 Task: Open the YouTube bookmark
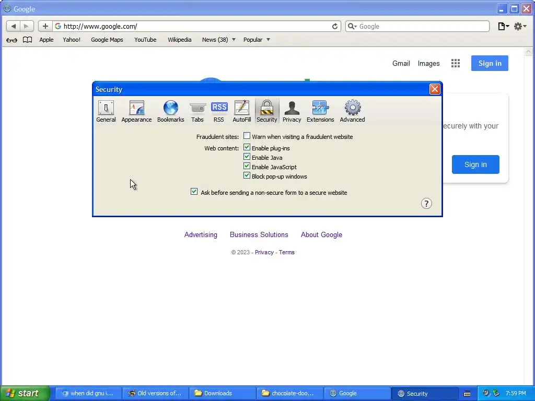(145, 40)
